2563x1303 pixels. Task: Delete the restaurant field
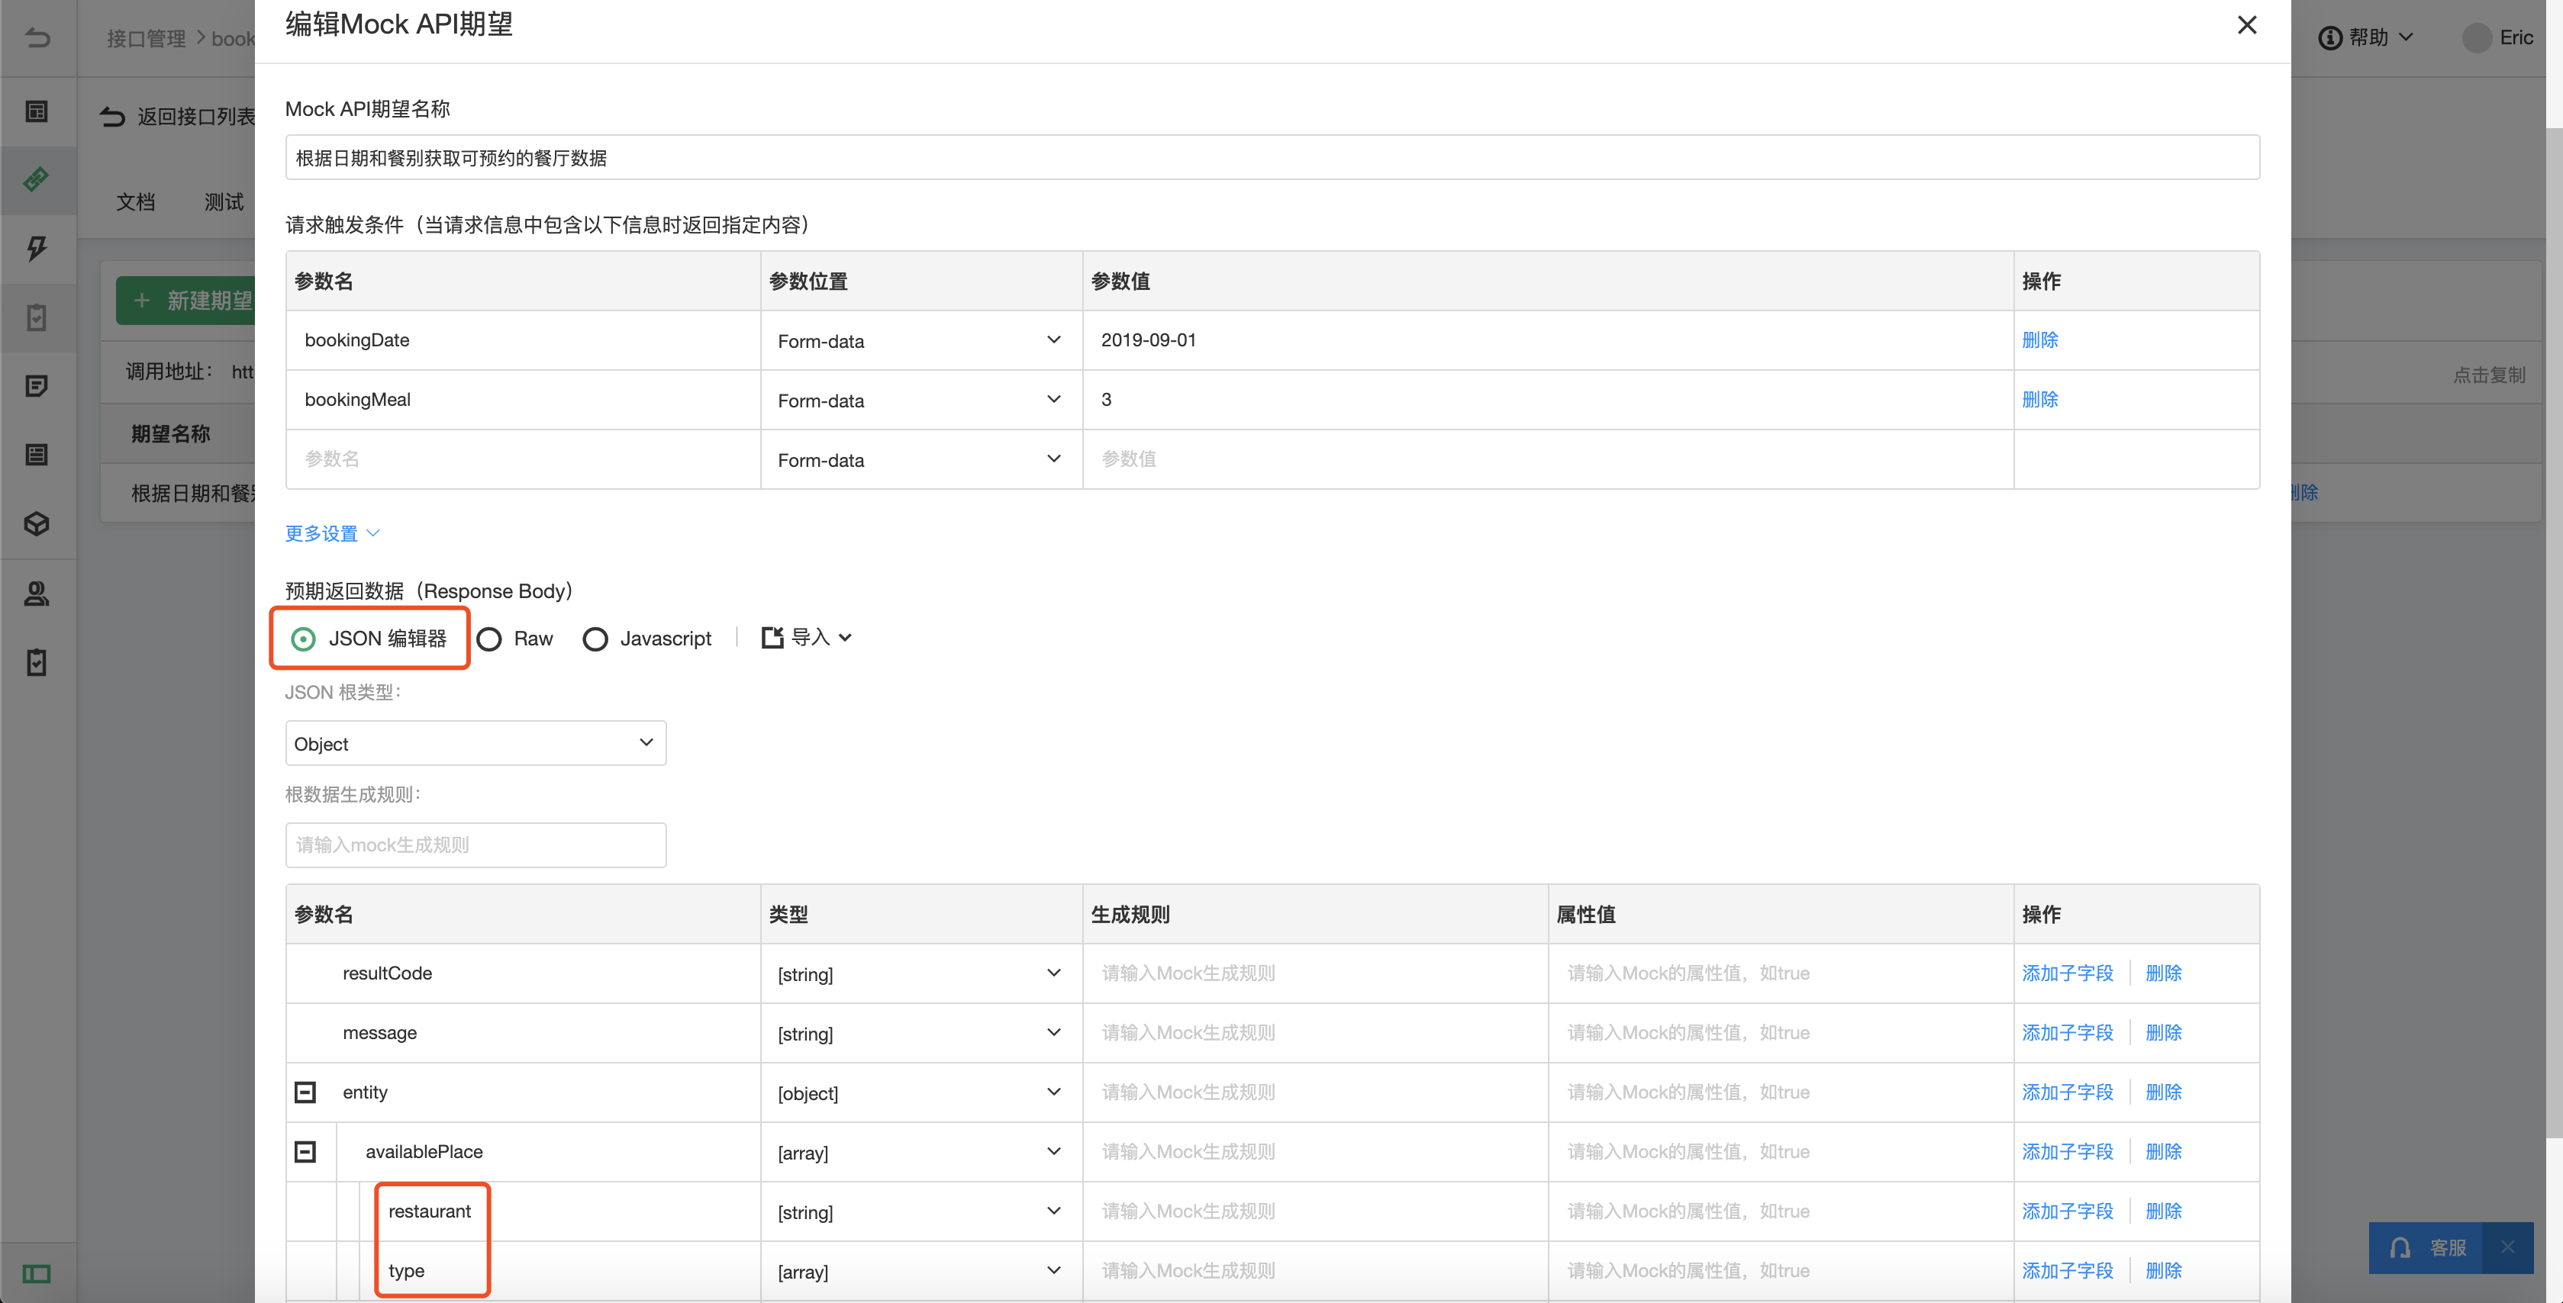(2164, 1211)
